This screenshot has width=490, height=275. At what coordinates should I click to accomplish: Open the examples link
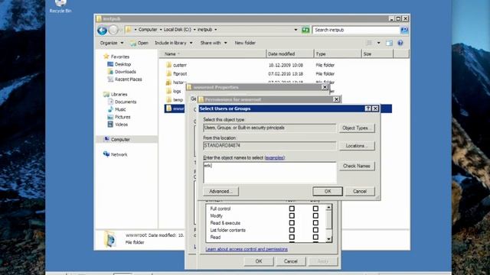pos(275,158)
